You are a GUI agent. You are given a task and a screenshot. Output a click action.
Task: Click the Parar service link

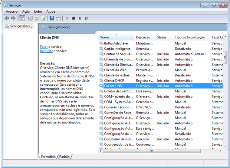(44, 47)
